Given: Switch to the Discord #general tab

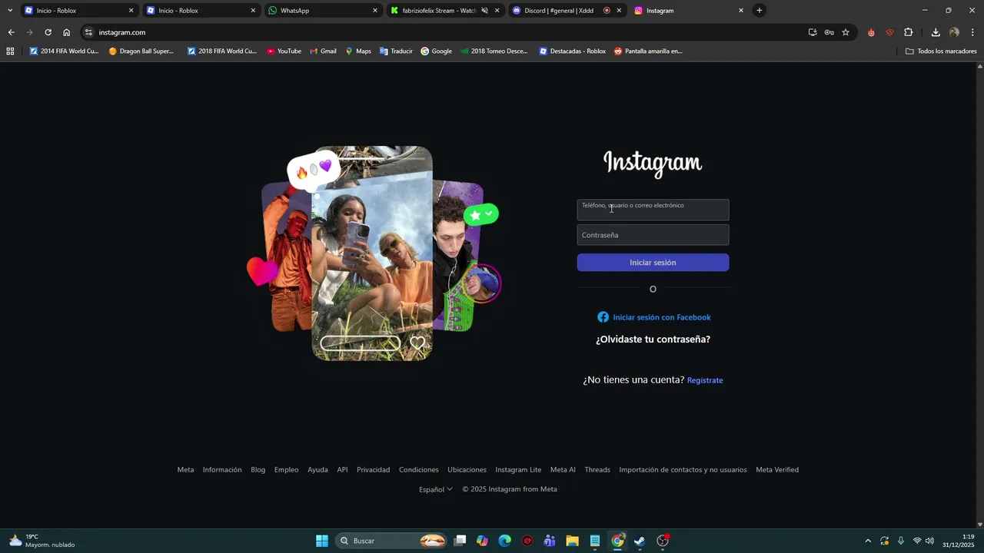Looking at the screenshot, I should click(x=567, y=11).
